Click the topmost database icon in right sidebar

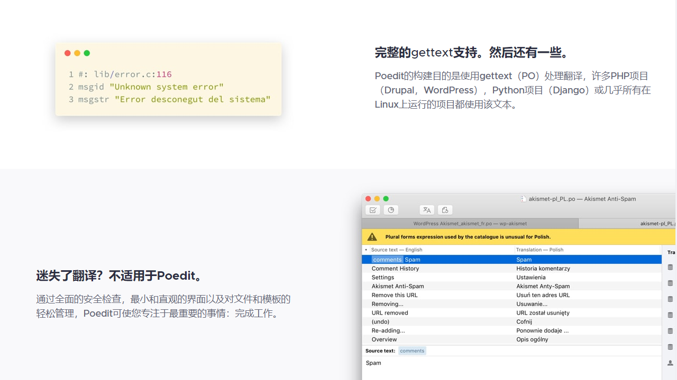point(670,267)
